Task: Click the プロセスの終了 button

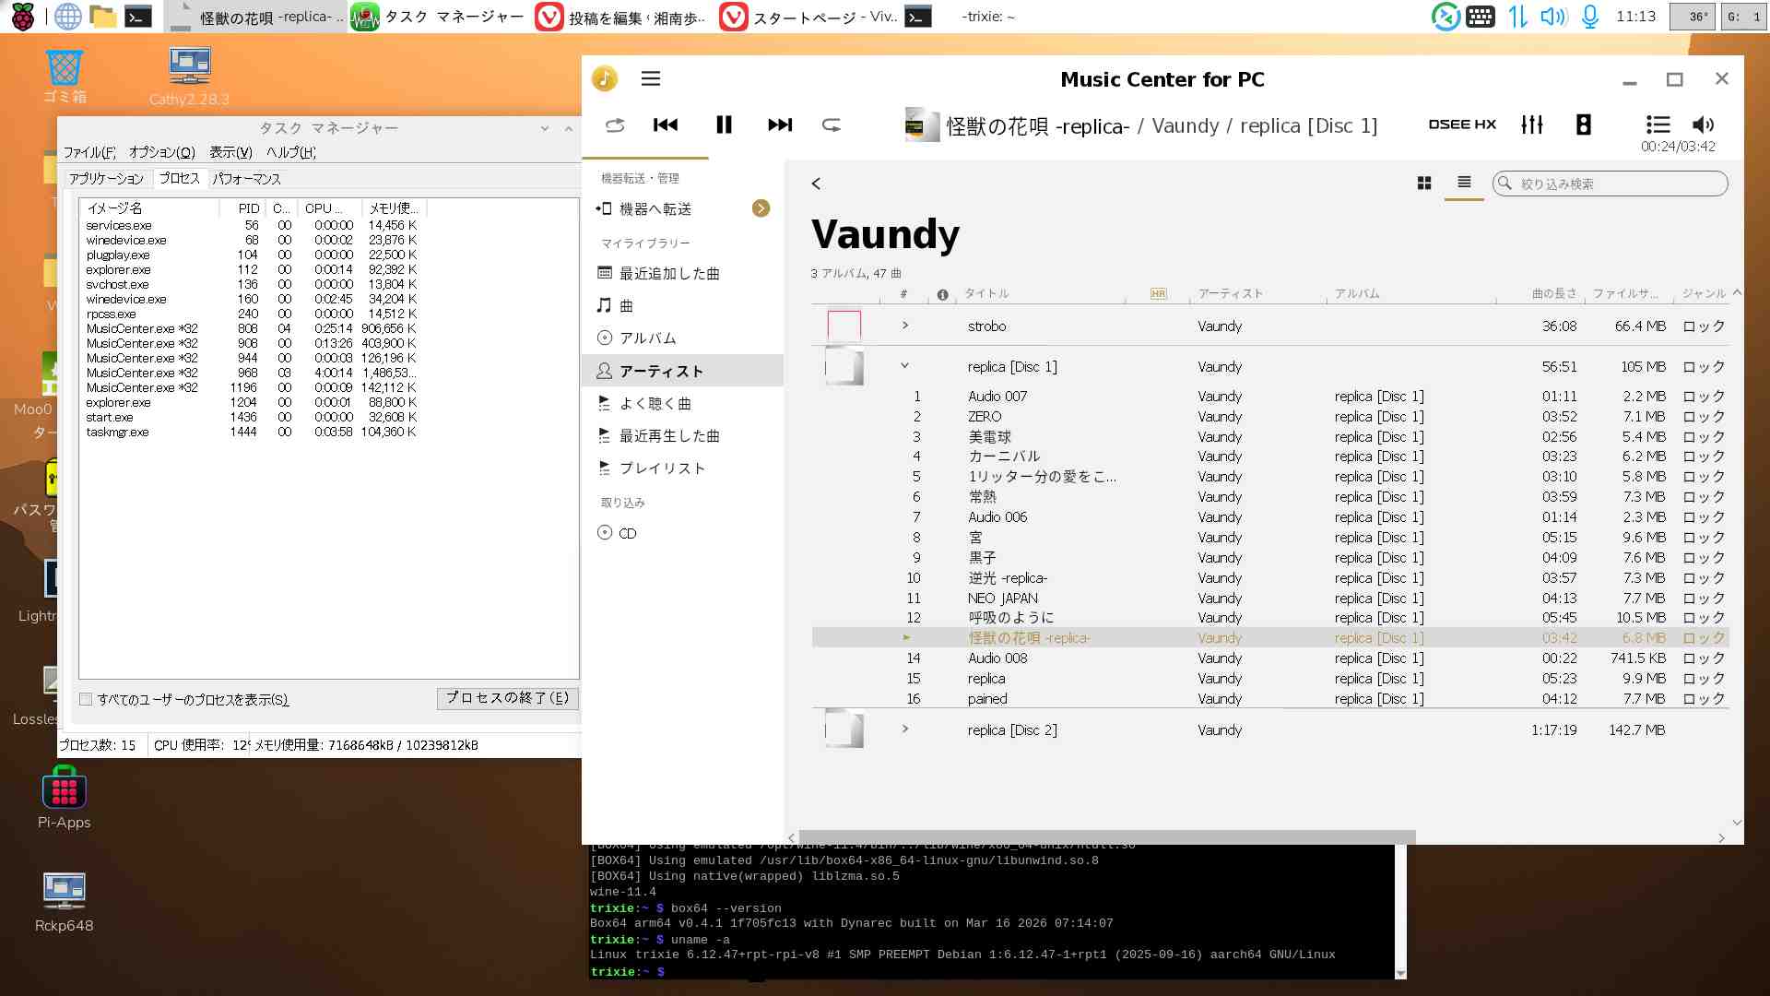Action: click(507, 698)
